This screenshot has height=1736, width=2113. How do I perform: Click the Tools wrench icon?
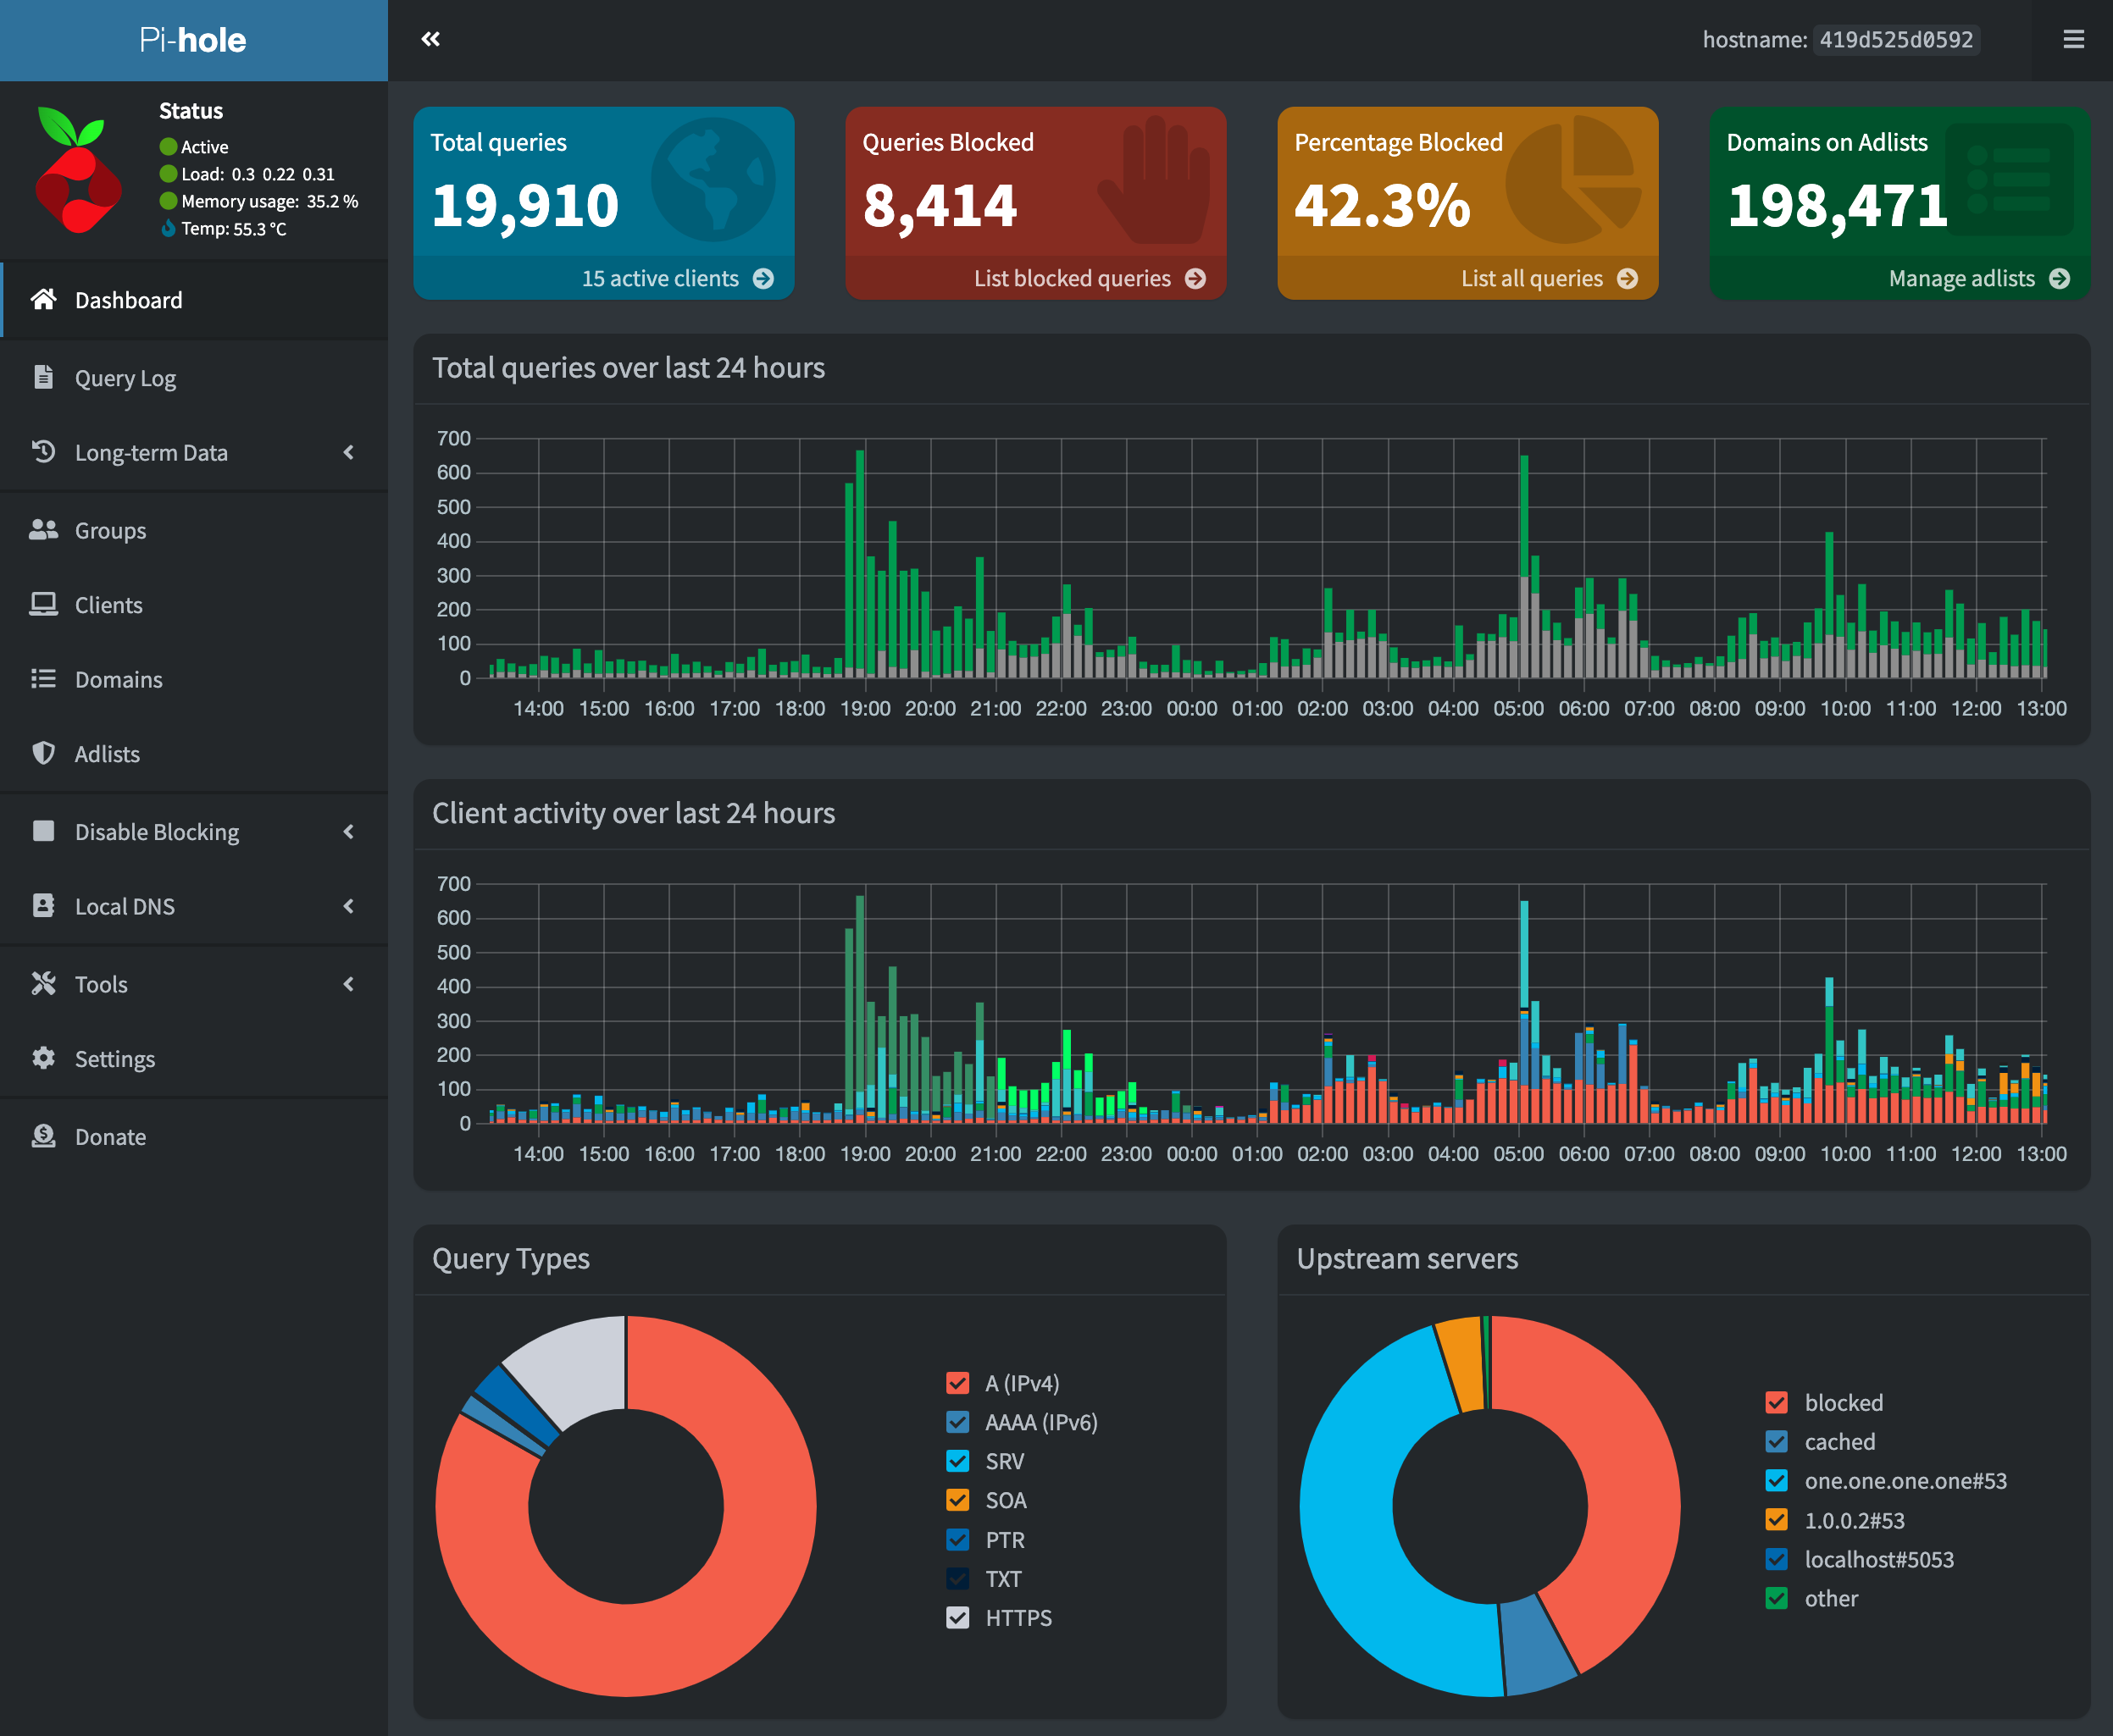(x=43, y=983)
